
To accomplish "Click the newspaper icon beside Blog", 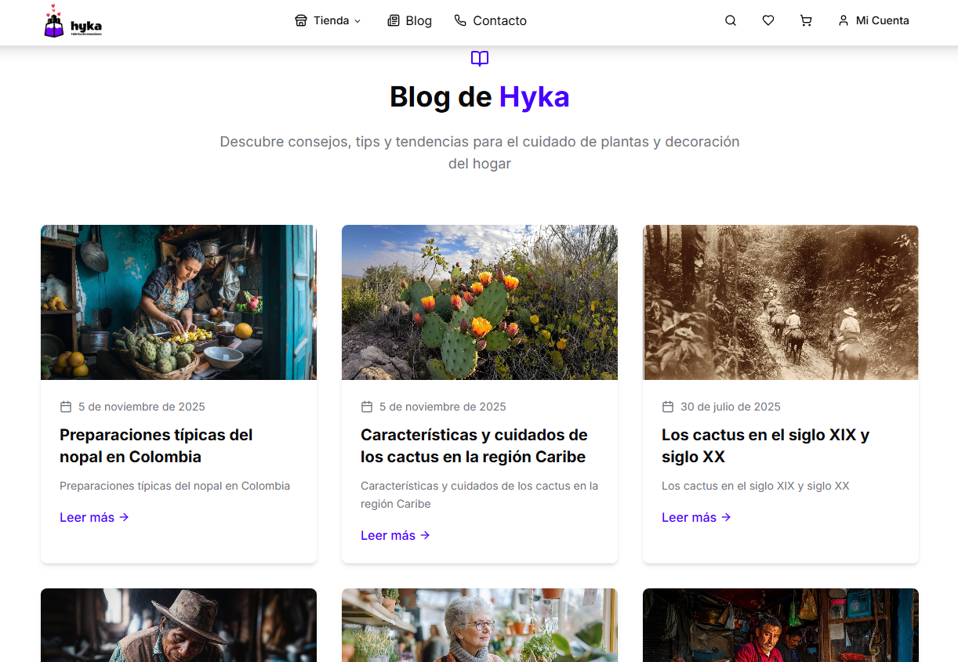I will [394, 20].
